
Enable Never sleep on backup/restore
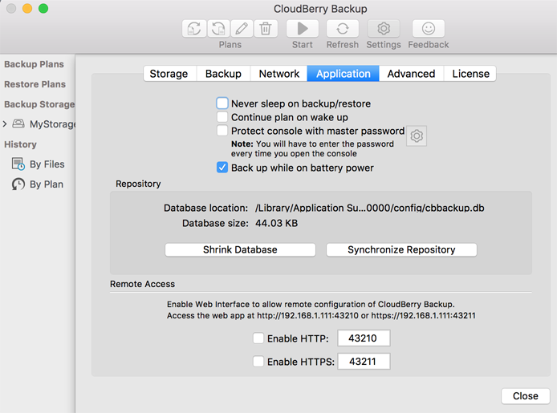(x=222, y=103)
